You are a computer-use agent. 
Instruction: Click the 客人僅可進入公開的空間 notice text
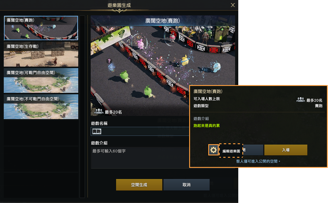pyautogui.click(x=258, y=161)
